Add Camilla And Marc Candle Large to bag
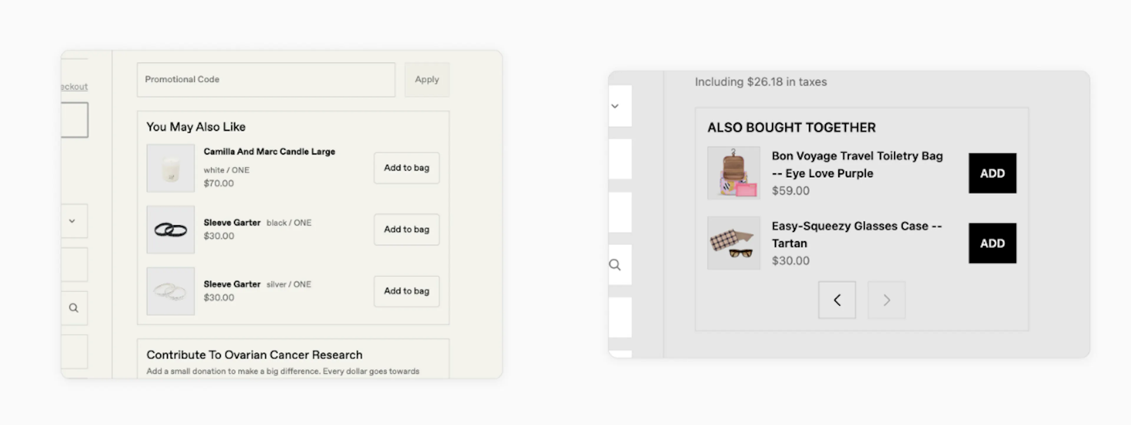 pos(406,168)
